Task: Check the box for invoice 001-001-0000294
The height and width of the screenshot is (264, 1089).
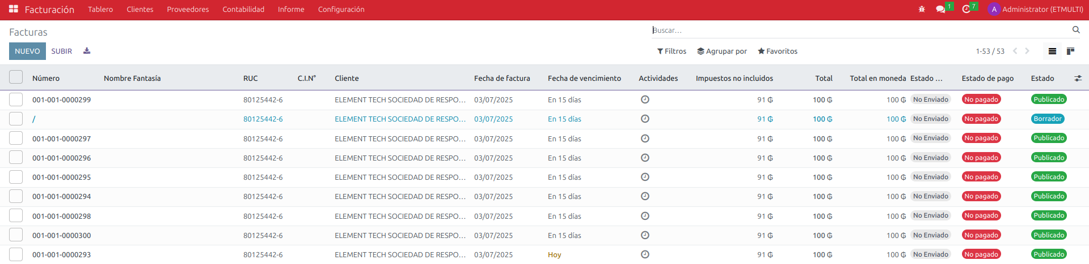Action: pos(16,196)
